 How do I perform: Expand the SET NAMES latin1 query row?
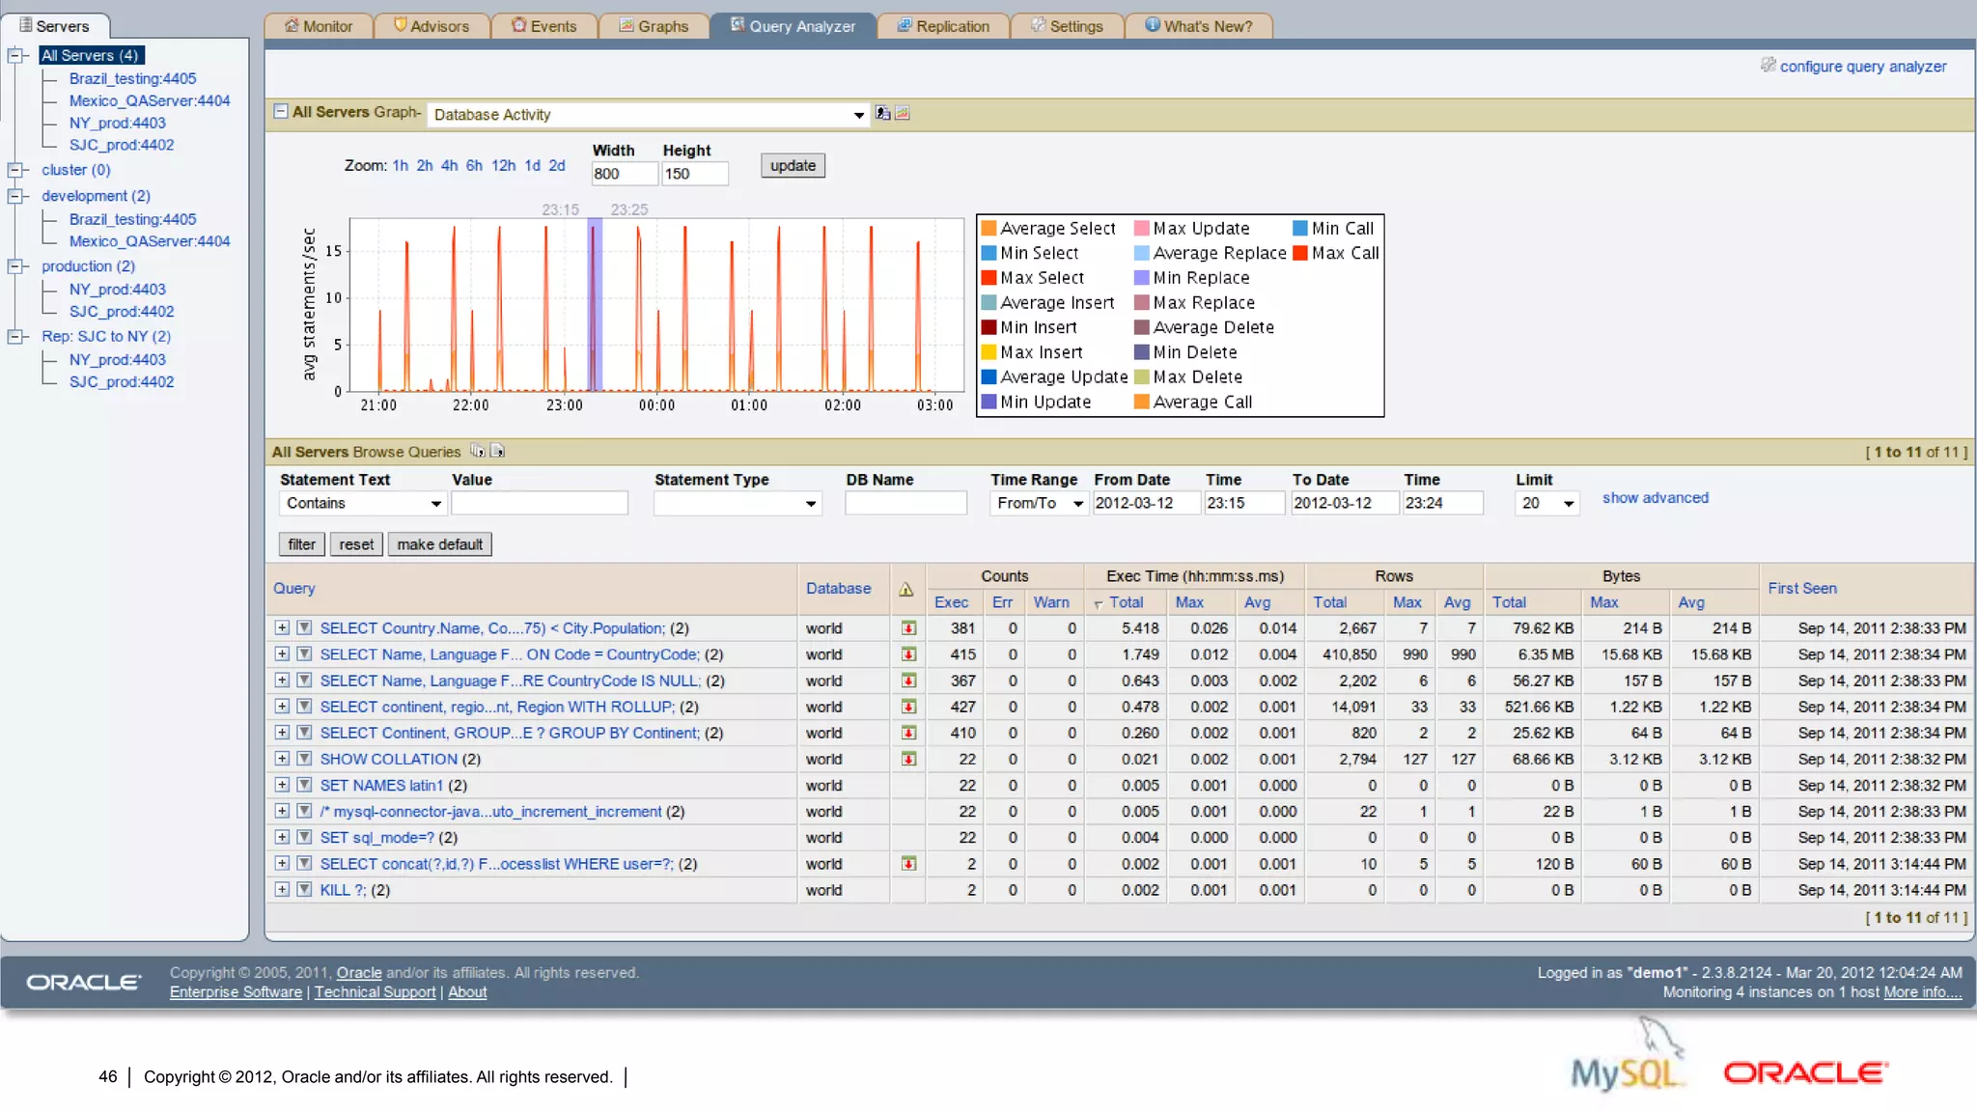tap(282, 785)
